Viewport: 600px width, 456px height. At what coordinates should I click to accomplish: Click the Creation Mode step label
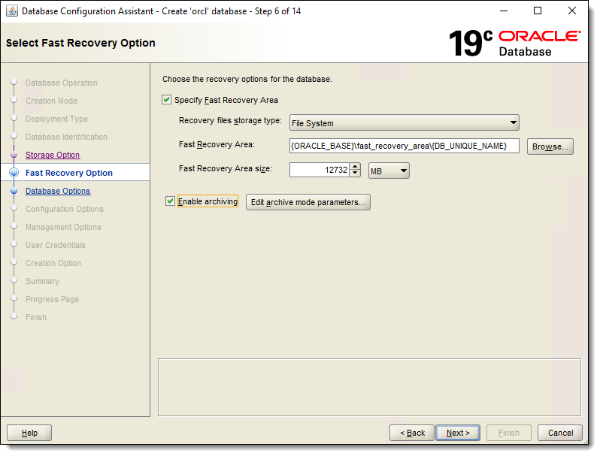click(x=52, y=101)
